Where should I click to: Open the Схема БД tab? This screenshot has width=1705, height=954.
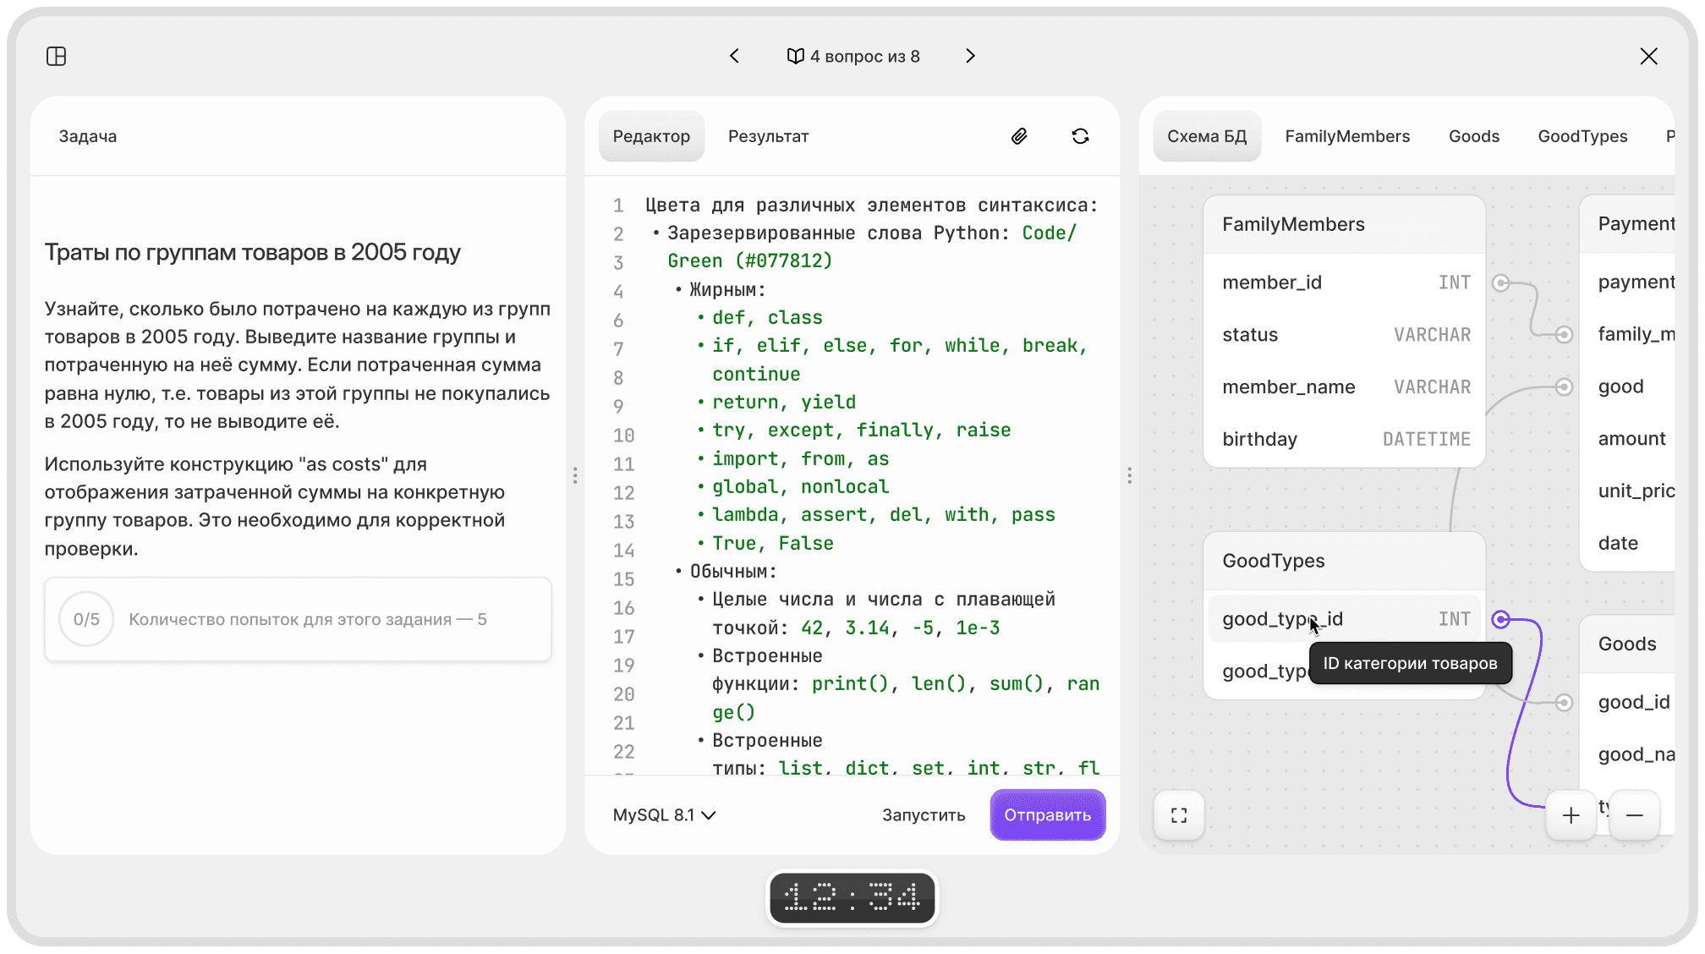click(1207, 136)
